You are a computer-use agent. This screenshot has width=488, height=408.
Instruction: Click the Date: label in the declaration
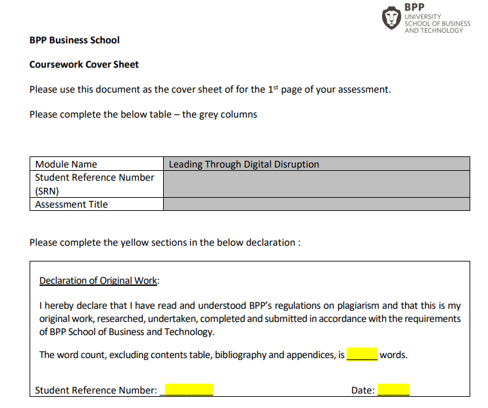point(362,390)
